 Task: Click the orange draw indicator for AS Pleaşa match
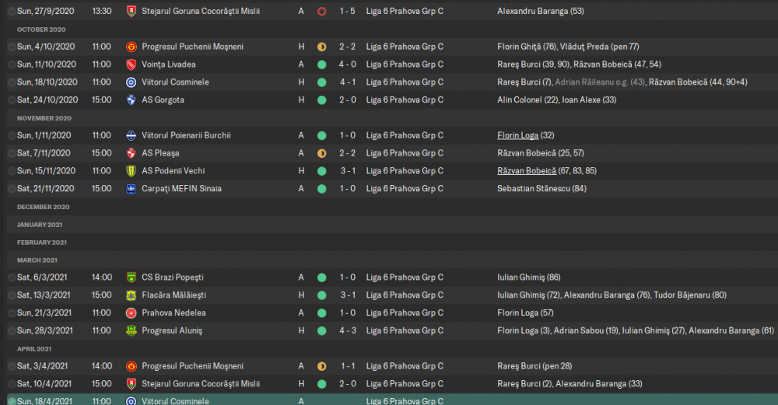tap(321, 153)
